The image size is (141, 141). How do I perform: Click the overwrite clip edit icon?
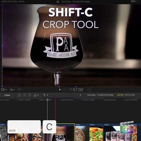coord(35,95)
